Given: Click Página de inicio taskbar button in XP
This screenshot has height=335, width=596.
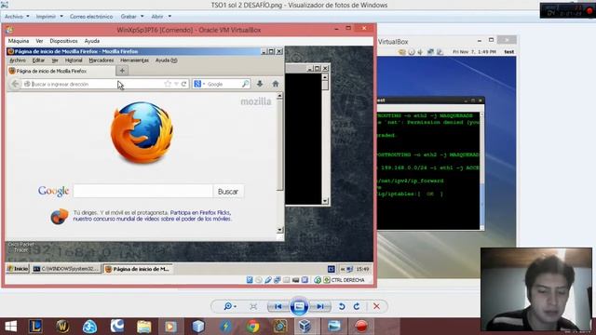Looking at the screenshot, I should (138, 269).
